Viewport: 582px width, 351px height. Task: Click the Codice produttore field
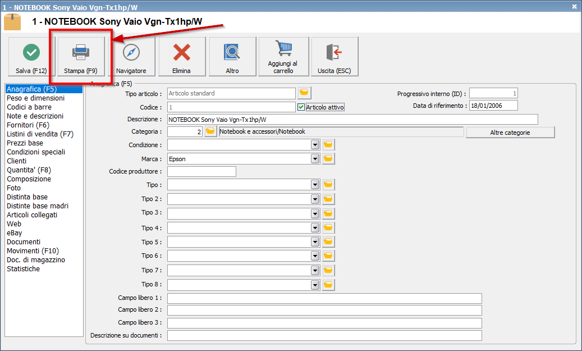(201, 172)
